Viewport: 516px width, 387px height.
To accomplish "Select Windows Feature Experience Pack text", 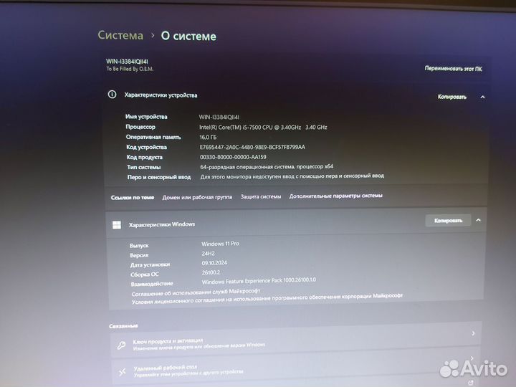I will 259,281.
